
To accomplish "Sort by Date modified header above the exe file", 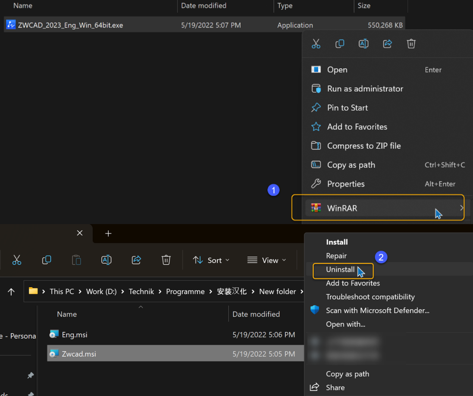I will 204,6.
